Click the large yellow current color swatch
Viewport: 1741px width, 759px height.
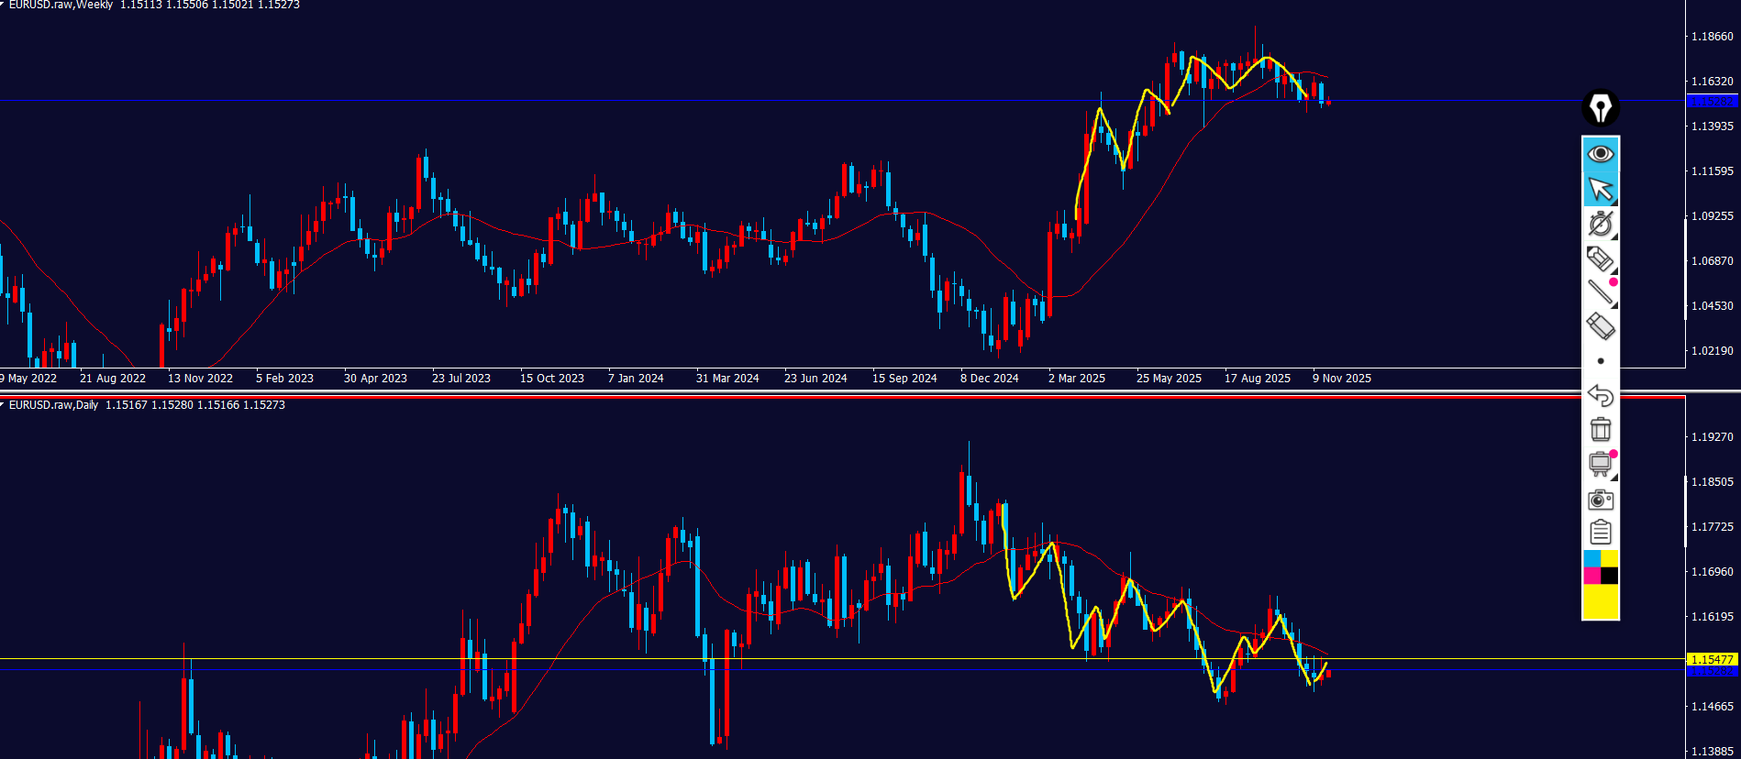click(1601, 602)
